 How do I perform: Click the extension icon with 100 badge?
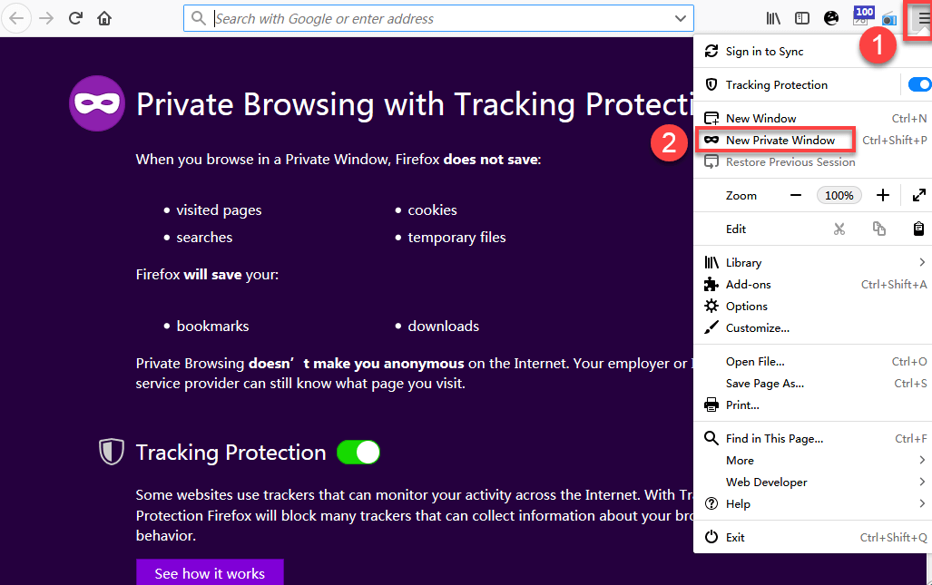(863, 15)
